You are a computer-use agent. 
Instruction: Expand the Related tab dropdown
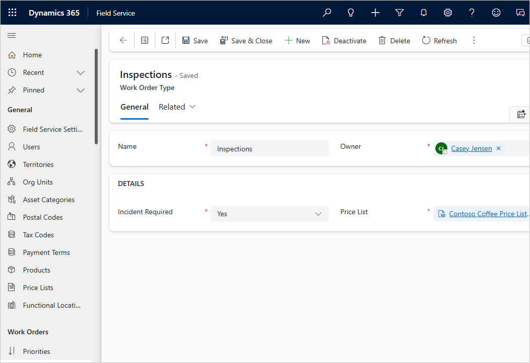tap(177, 107)
